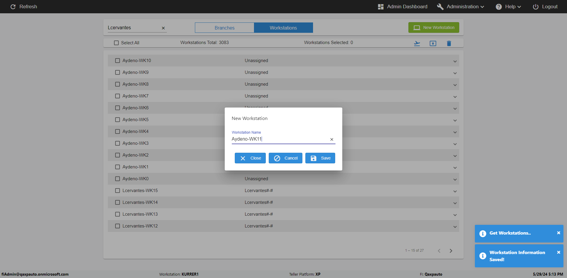Expand the Lcervantes-WK14 row
This screenshot has width=567, height=278.
pos(455,203)
